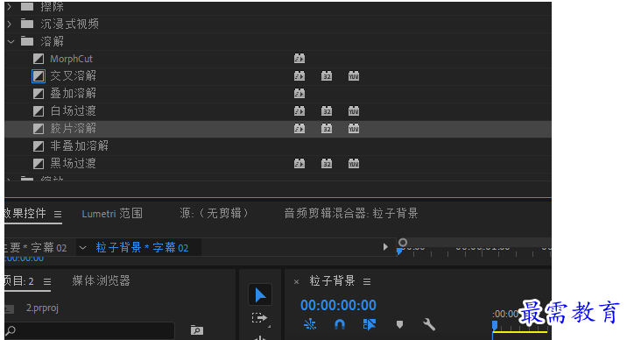627x340 pixels.
Task: Close the 粒子背景 sequence tab
Action: 296,281
